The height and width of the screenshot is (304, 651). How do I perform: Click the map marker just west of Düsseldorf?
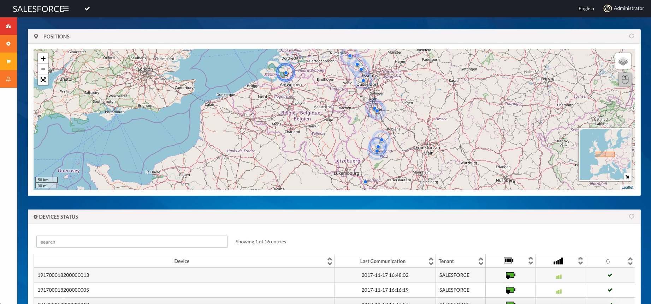coord(363,80)
